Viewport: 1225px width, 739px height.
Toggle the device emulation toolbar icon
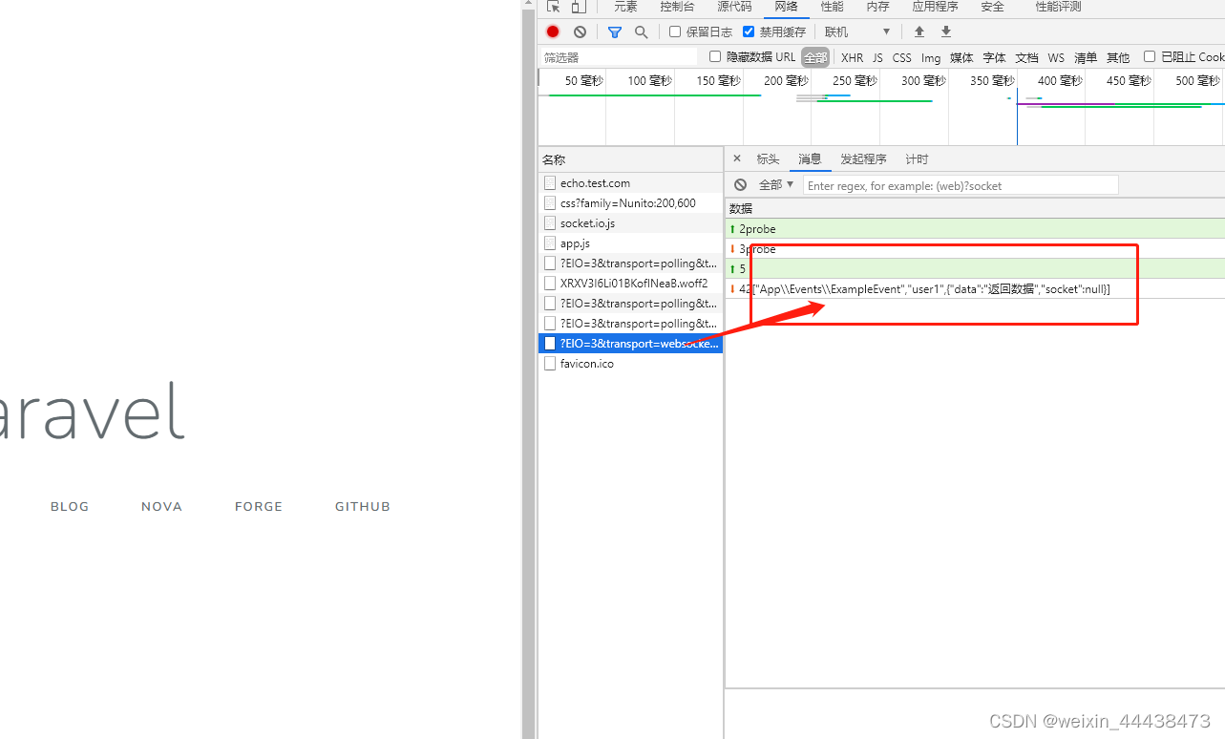(578, 7)
